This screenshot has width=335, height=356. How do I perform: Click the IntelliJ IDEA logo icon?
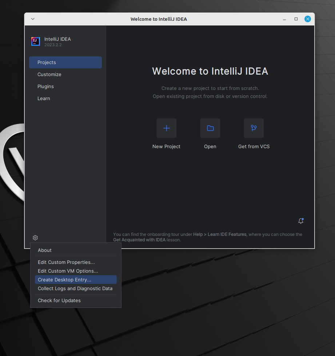[x=36, y=41]
